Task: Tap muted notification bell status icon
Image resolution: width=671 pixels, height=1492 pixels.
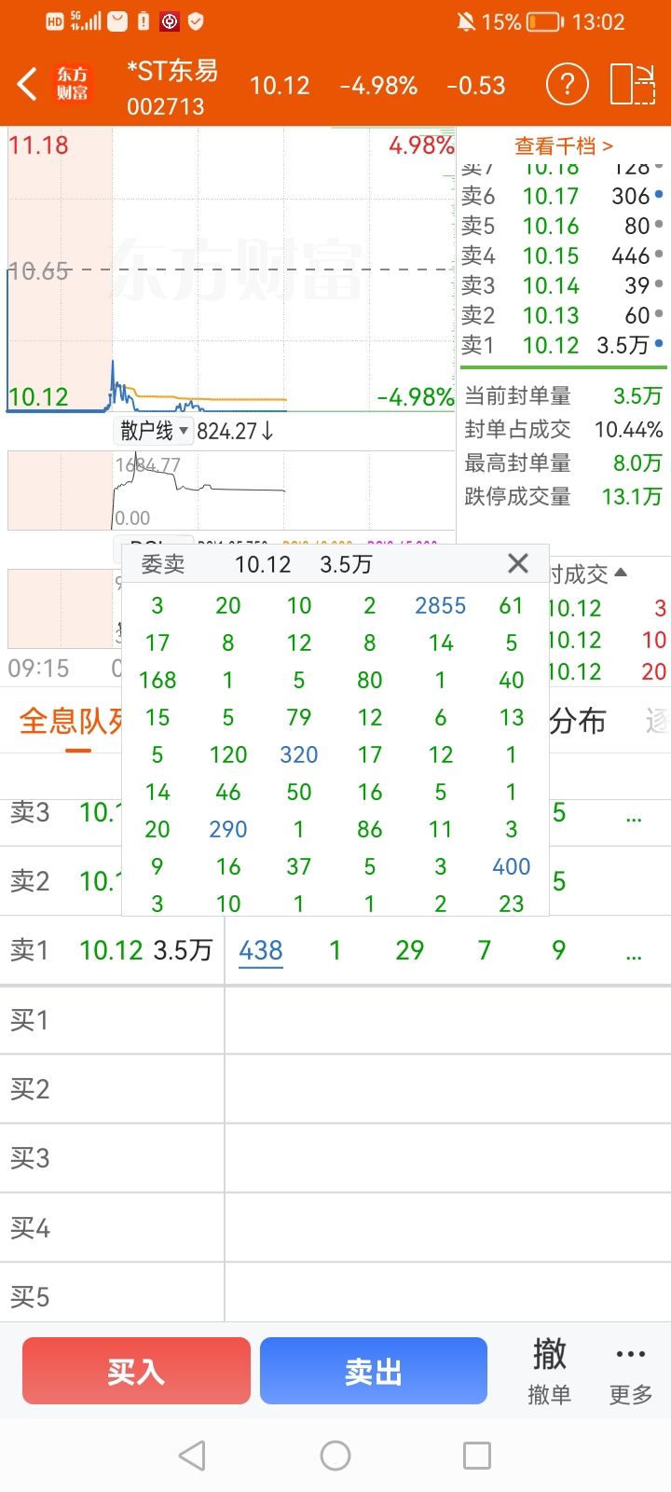Action: click(466, 21)
